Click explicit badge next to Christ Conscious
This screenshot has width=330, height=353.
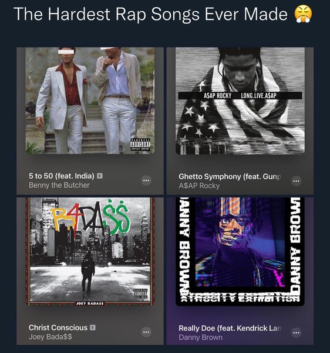tap(93, 328)
